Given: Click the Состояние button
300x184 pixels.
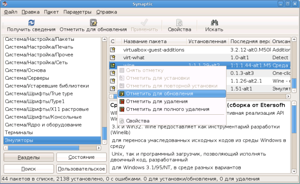Looking at the screenshot, I should 82,157.
